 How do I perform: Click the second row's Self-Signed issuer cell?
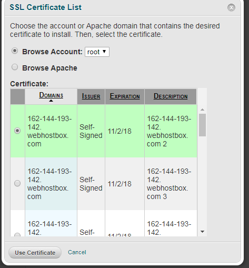click(91, 184)
